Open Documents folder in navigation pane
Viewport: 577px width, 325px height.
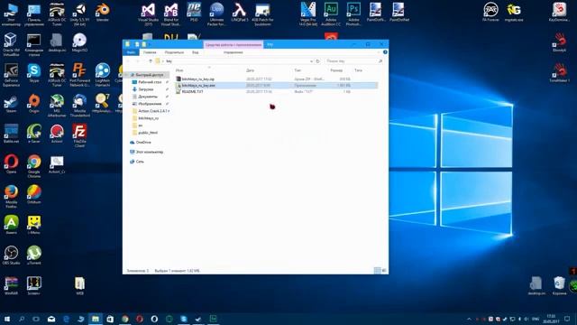click(147, 97)
